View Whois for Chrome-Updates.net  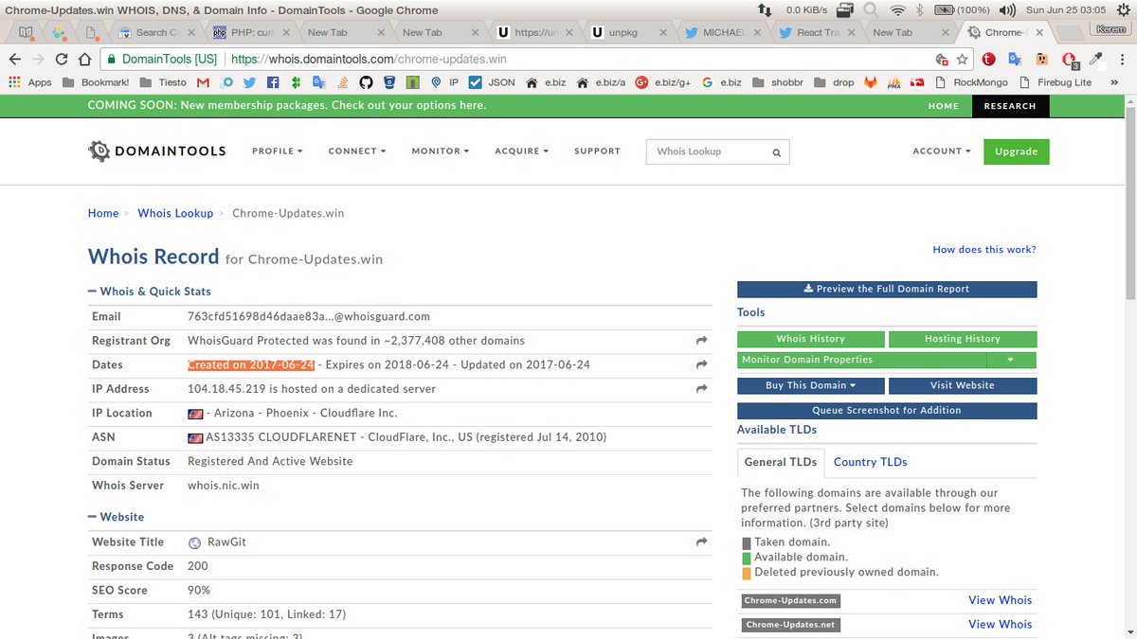(1000, 625)
